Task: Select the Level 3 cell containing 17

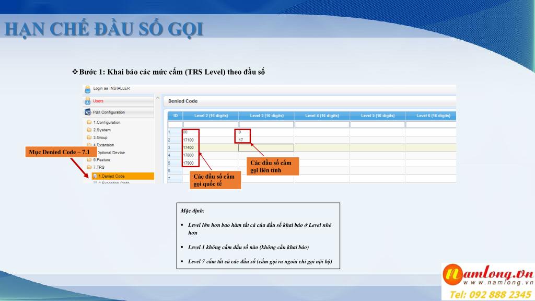Action: coord(266,140)
